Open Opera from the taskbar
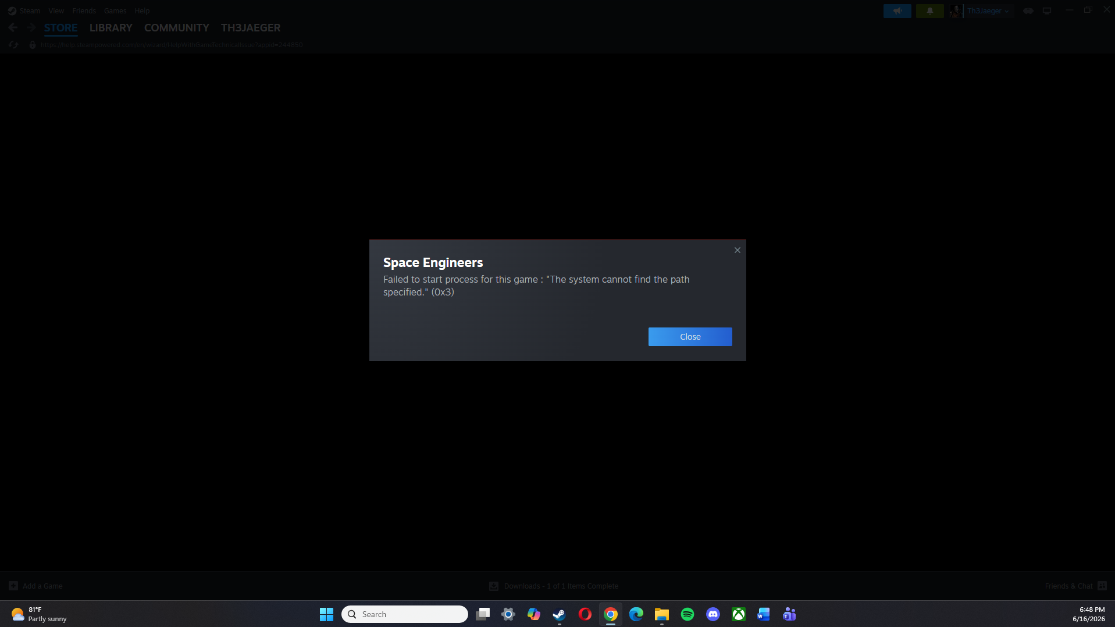The width and height of the screenshot is (1115, 627). coord(585,614)
